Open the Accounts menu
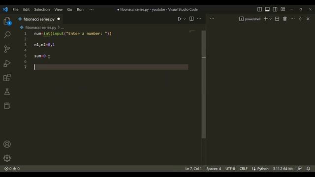The height and width of the screenshot is (177, 315). [7, 144]
